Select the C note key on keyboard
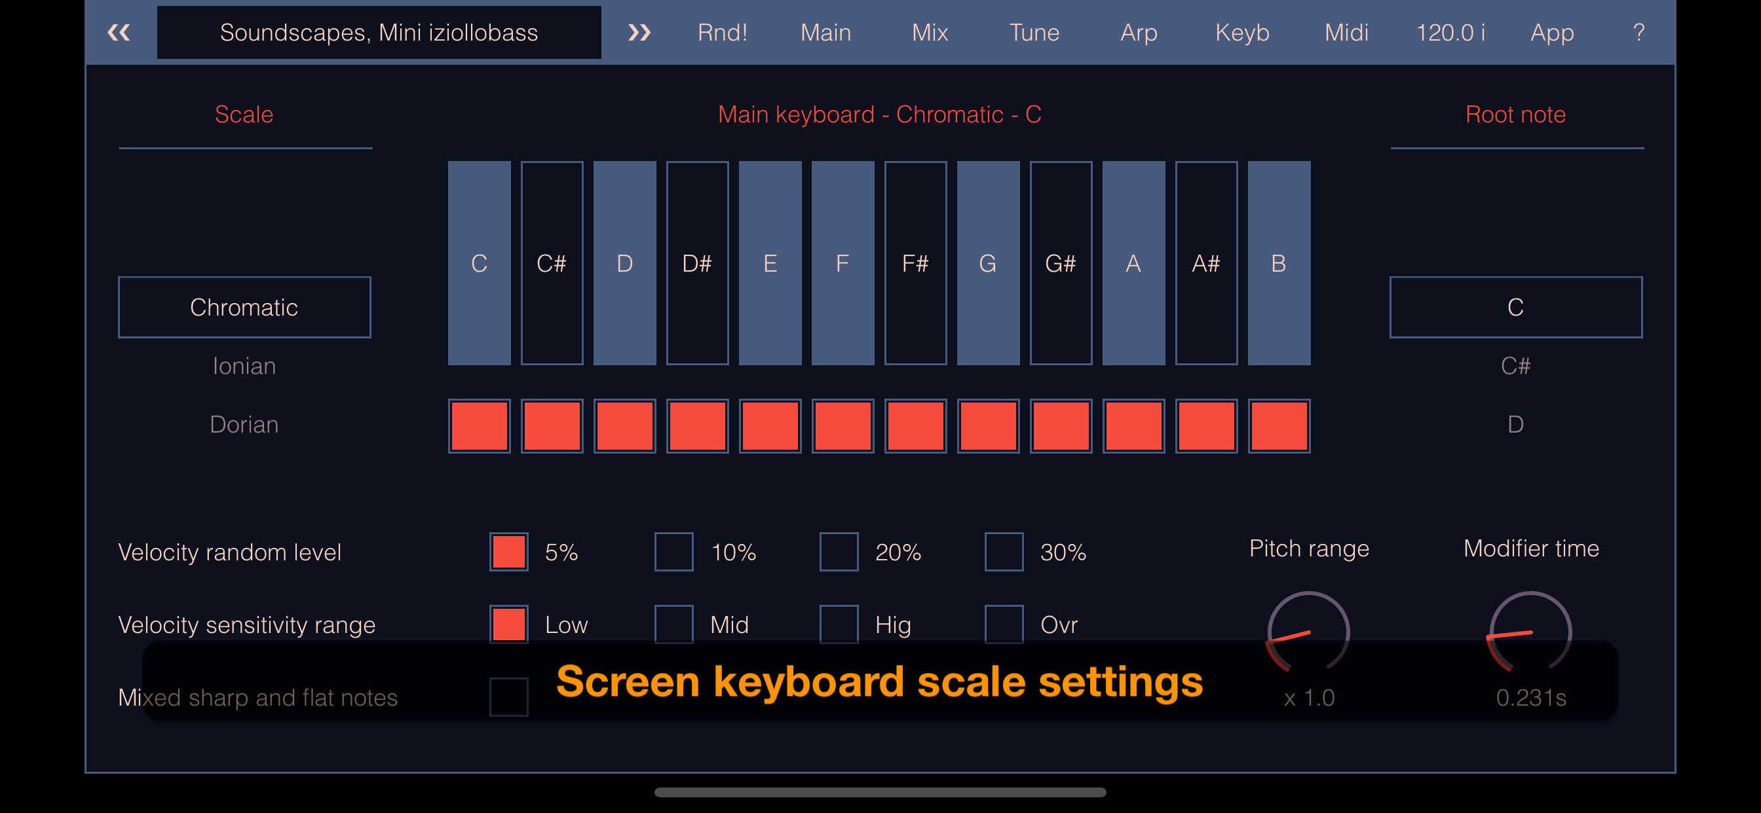This screenshot has height=813, width=1761. (478, 263)
